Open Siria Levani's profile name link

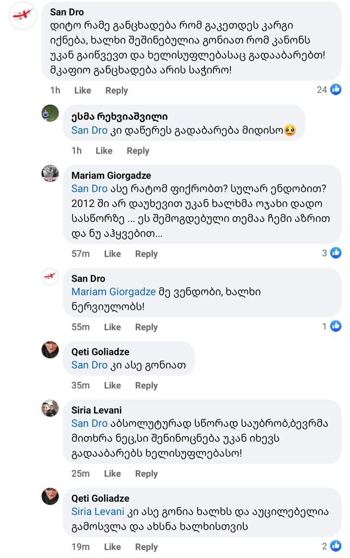point(96,410)
